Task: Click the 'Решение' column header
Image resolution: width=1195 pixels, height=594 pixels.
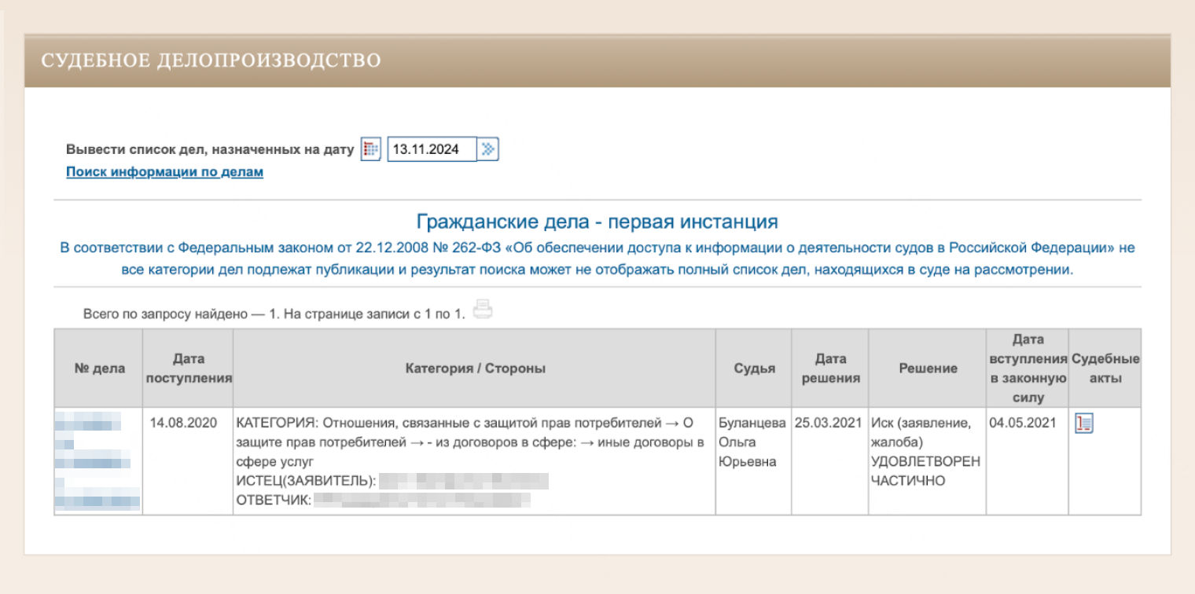Action: [x=928, y=368]
